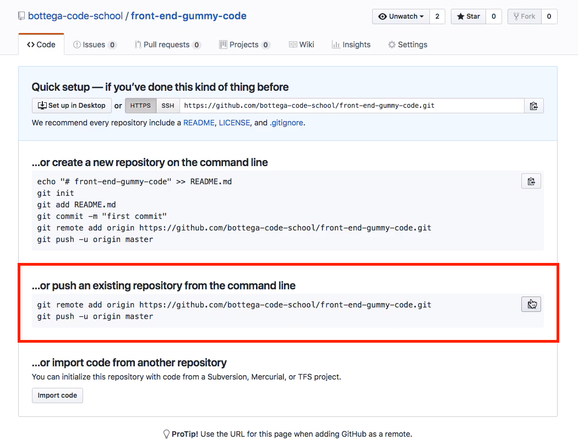Viewport: 578px width, 445px height.
Task: Open the Pull requests tab
Action: [168, 45]
